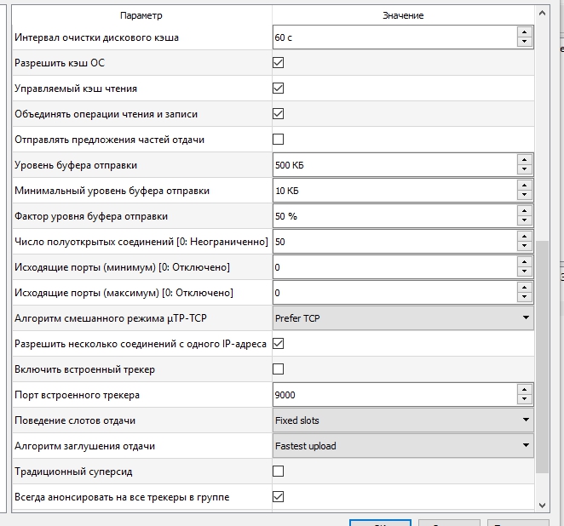
Task: Click the 'Параметр' column header
Action: 141,15
